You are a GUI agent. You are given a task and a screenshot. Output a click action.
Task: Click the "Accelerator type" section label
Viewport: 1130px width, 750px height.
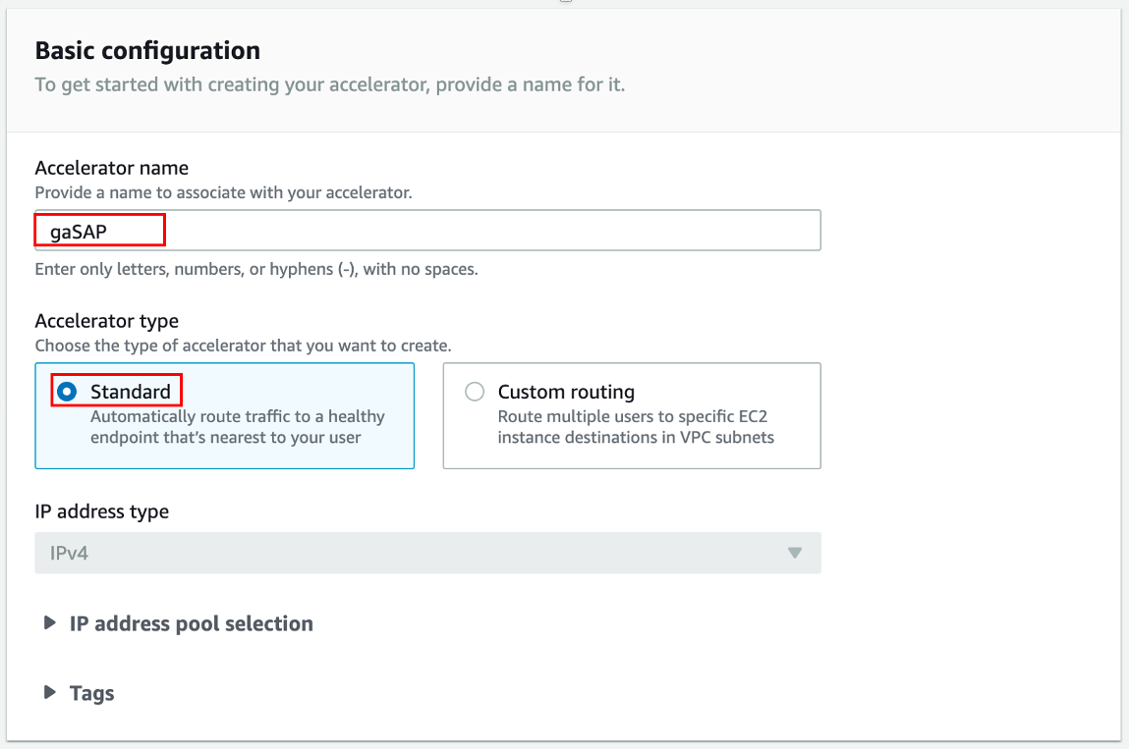[106, 321]
